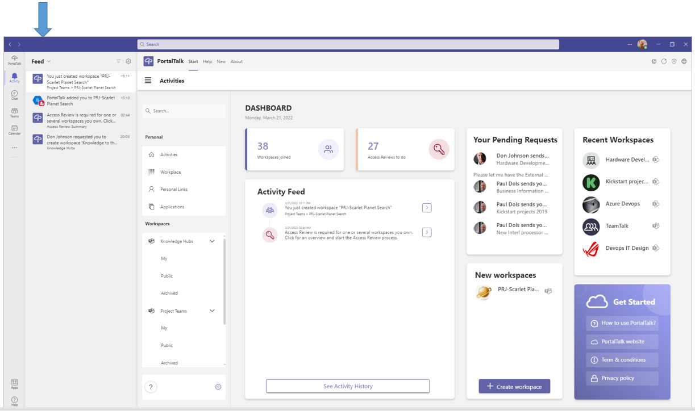
Task: Click the refresh icon in tab header
Action: 664,61
